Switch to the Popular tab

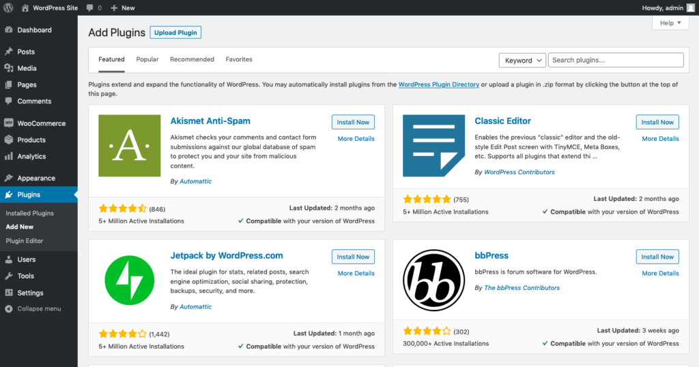click(x=147, y=59)
